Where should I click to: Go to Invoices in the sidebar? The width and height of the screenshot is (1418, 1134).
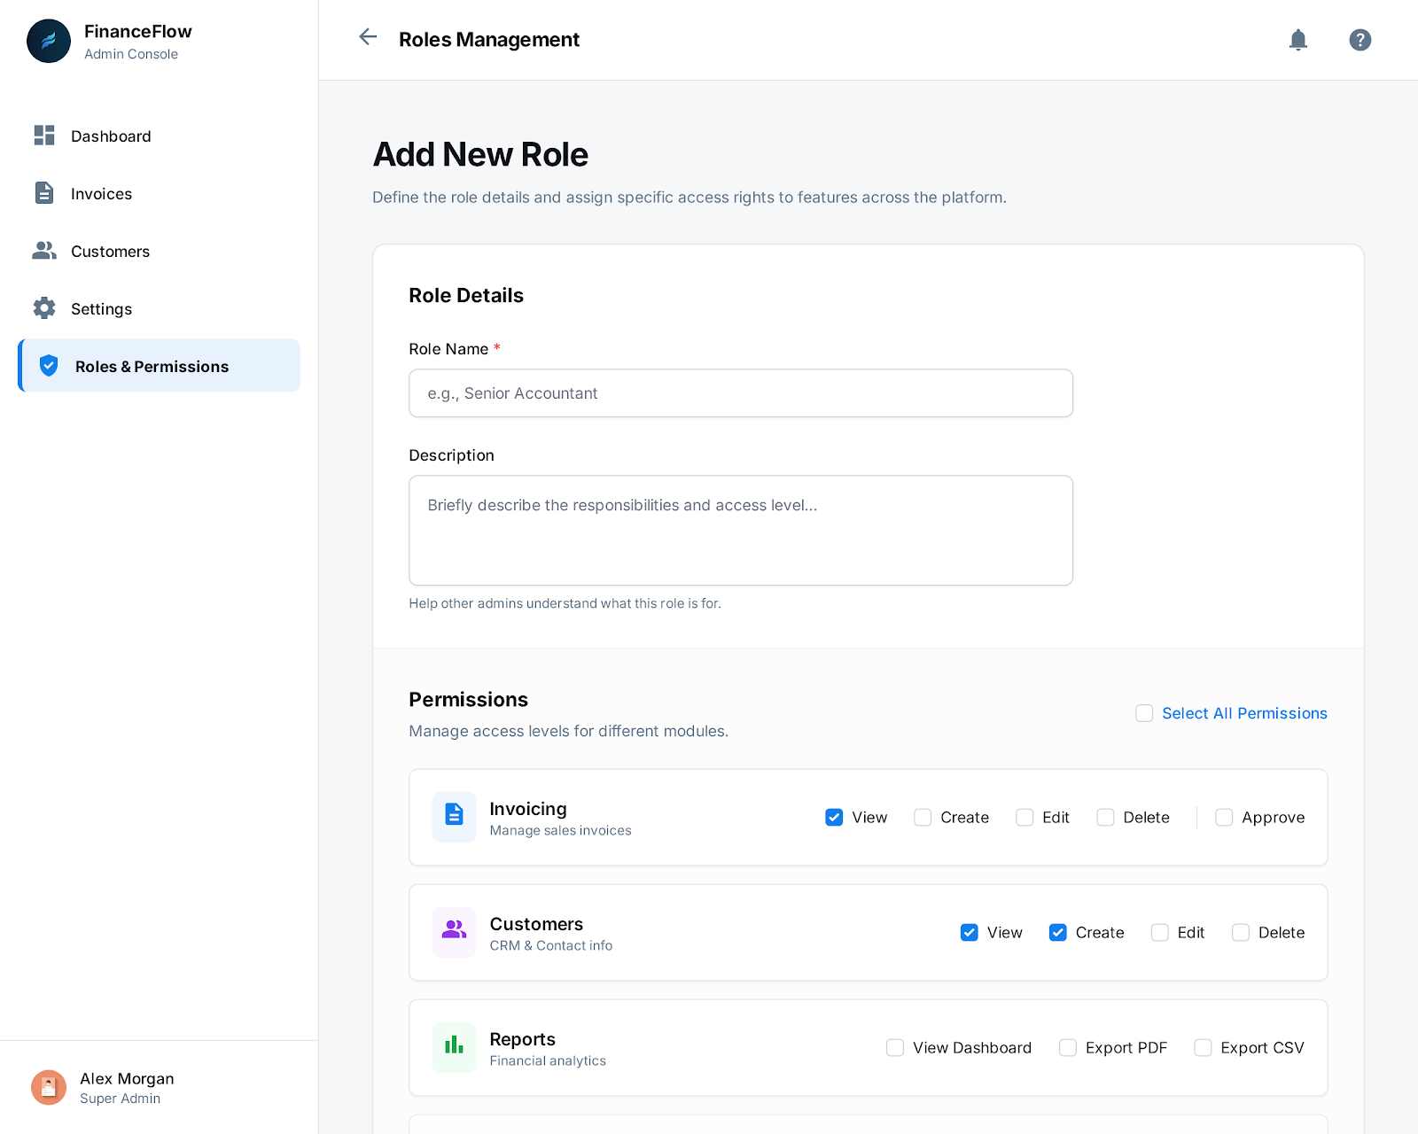coord(101,194)
